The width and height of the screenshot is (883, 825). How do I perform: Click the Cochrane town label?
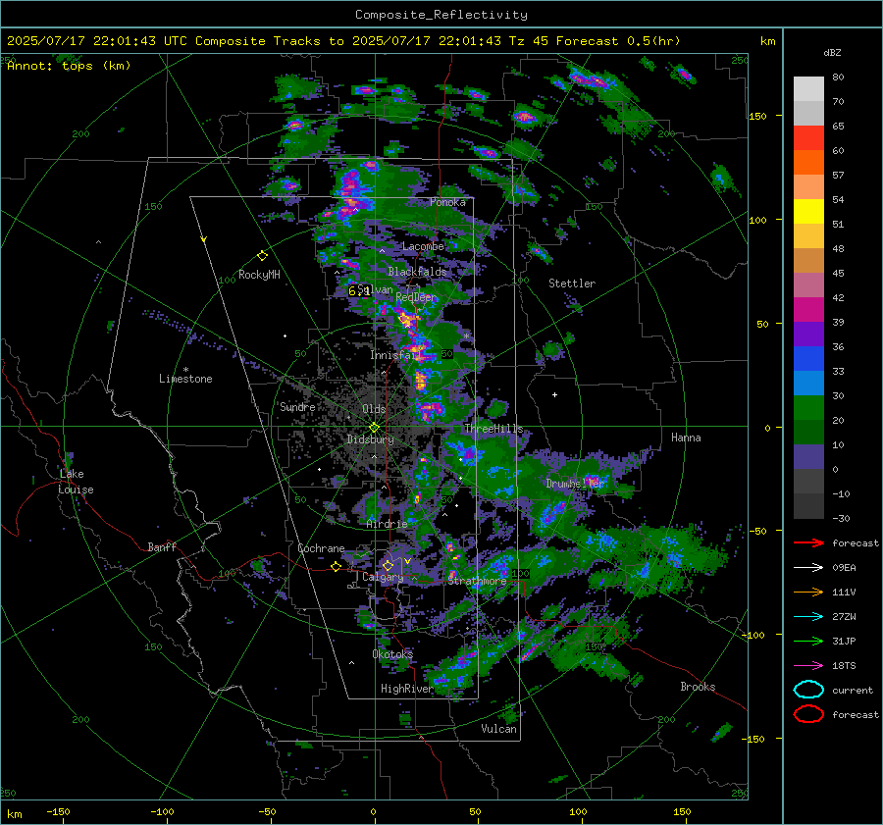point(321,548)
